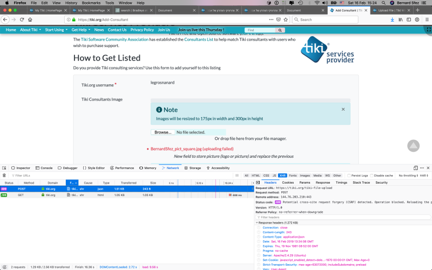Open devtools three-dots options menu
Viewport: 432px width, 270px height.
[x=422, y=168]
